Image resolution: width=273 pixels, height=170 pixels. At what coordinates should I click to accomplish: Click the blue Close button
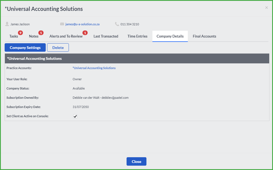[x=137, y=162]
